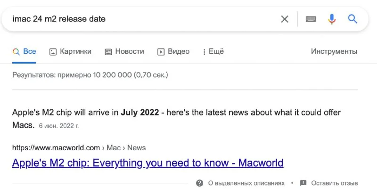Click the snippet date 6 июн. 2022
377x195 pixels.
pyautogui.click(x=59, y=126)
